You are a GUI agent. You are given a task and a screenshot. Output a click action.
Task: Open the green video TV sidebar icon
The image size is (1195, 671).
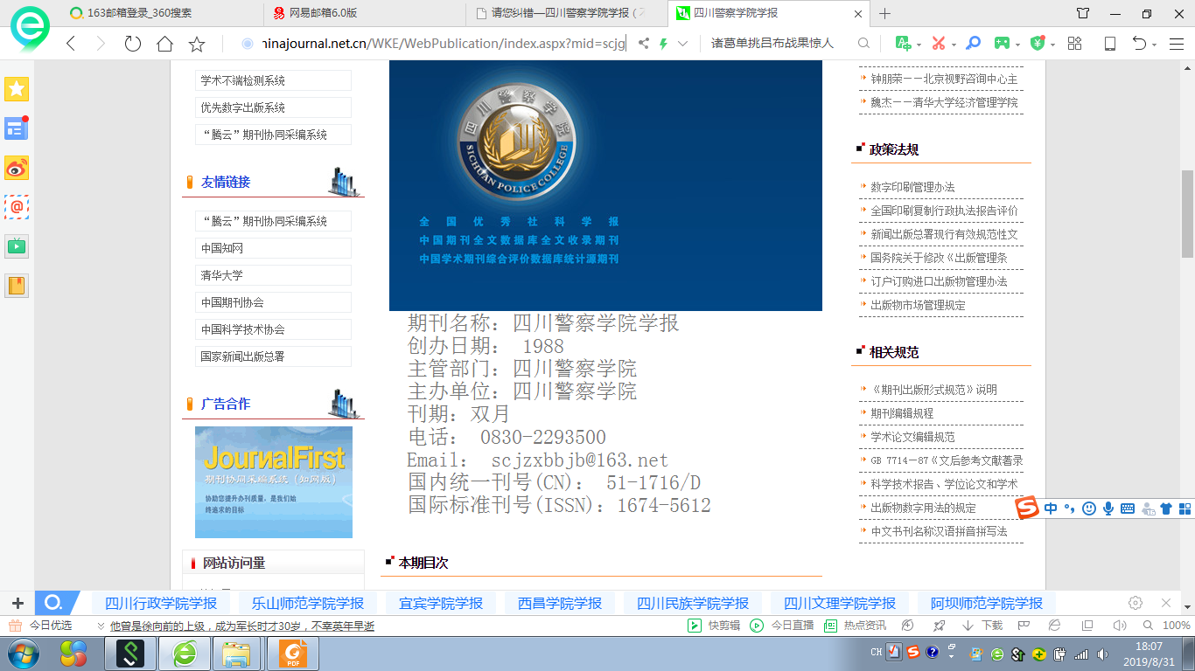tap(17, 246)
